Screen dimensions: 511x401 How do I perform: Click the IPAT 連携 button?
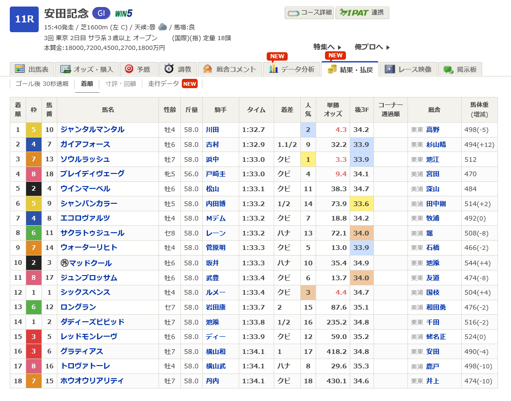362,13
